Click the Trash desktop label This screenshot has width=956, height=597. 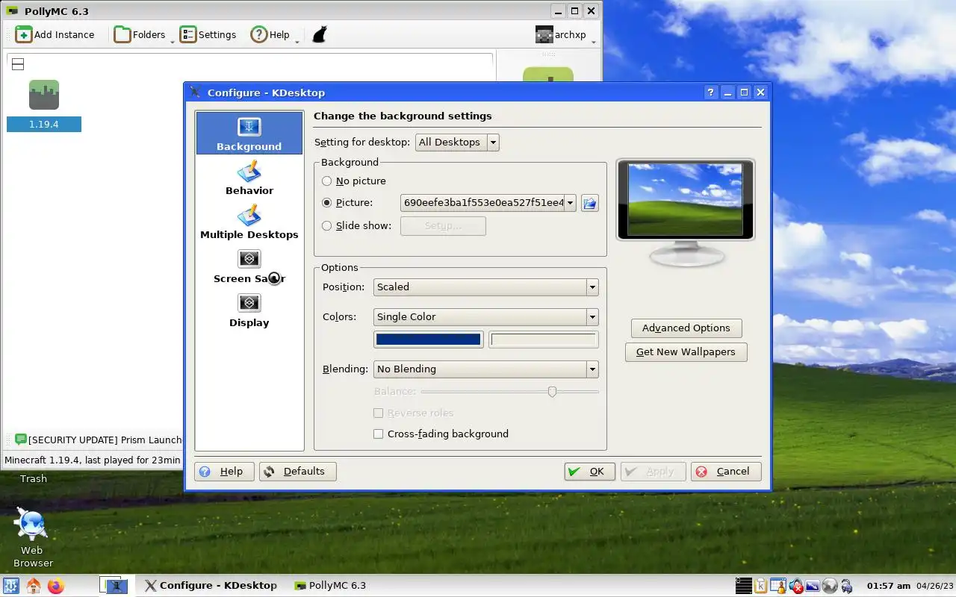pyautogui.click(x=33, y=479)
